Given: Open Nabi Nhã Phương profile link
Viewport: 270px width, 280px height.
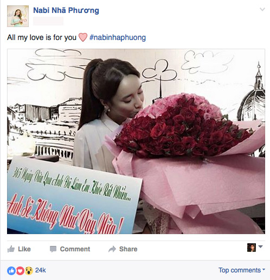Looking at the screenshot, I should [x=66, y=10].
